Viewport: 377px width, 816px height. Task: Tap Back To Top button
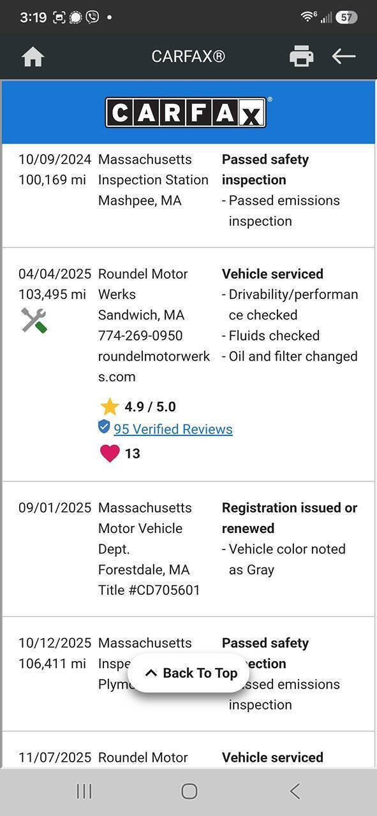pos(189,673)
